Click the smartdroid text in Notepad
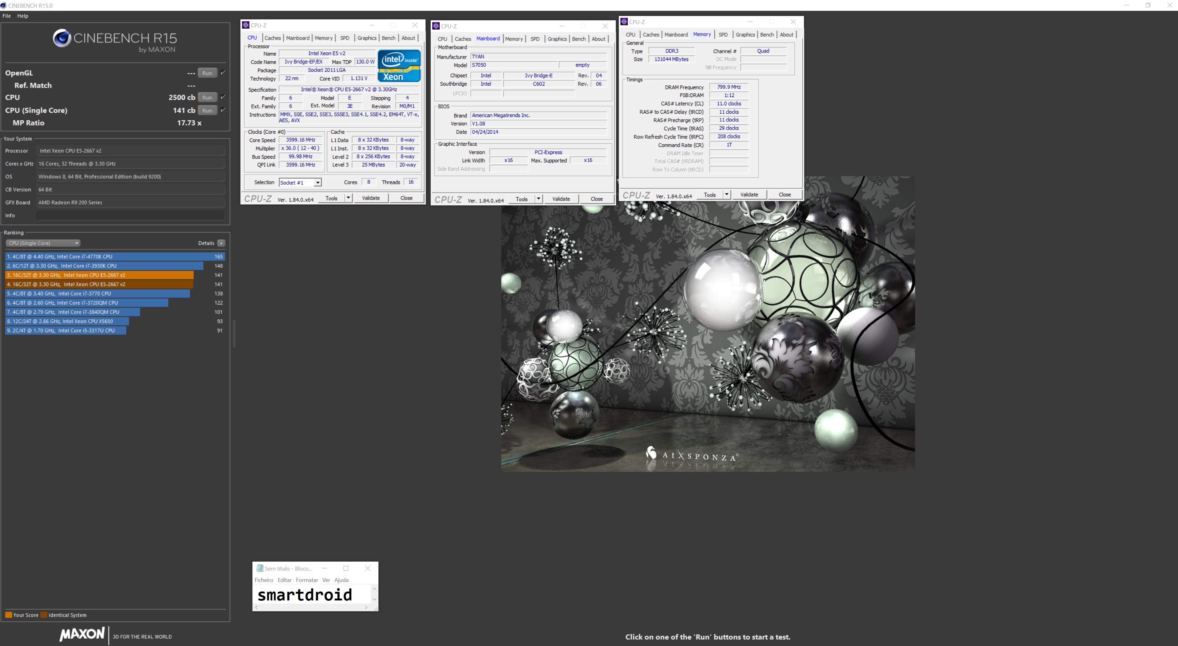Viewport: 1178px width, 646px height. click(305, 595)
